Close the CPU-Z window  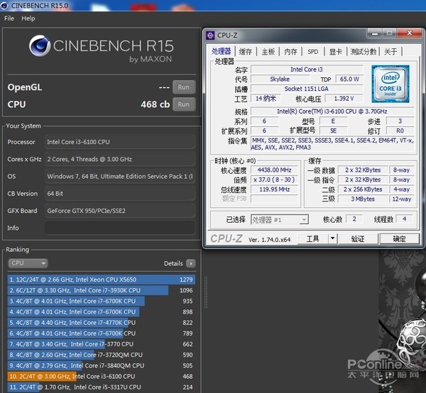tap(410, 33)
